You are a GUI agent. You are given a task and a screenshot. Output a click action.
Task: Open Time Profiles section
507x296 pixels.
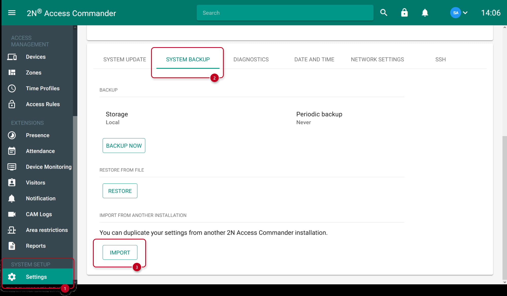(37, 88)
